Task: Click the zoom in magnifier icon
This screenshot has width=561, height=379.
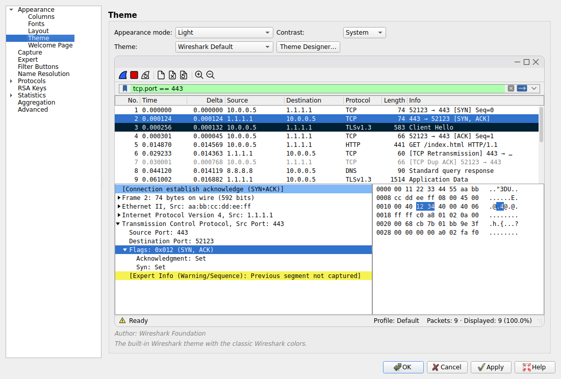Action: coord(199,75)
